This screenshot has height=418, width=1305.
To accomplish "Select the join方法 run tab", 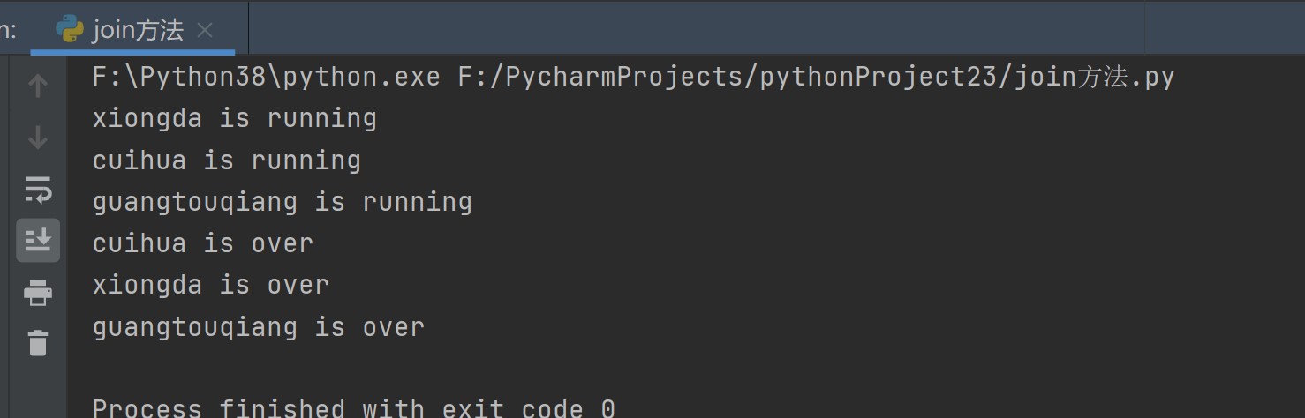I will pos(138,31).
